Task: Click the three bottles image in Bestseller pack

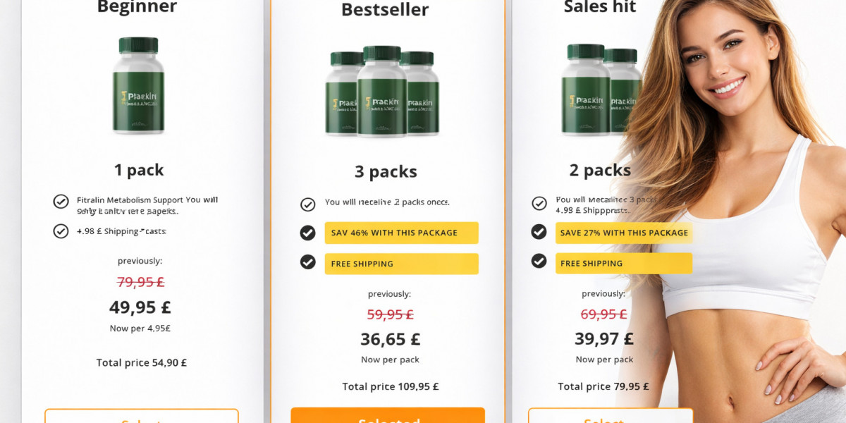Action: tap(381, 92)
